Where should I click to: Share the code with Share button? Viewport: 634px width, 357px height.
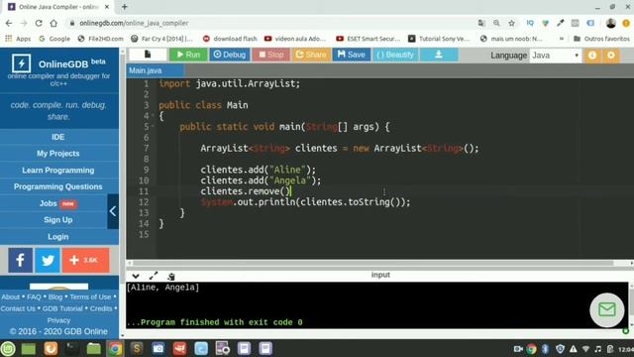(311, 55)
